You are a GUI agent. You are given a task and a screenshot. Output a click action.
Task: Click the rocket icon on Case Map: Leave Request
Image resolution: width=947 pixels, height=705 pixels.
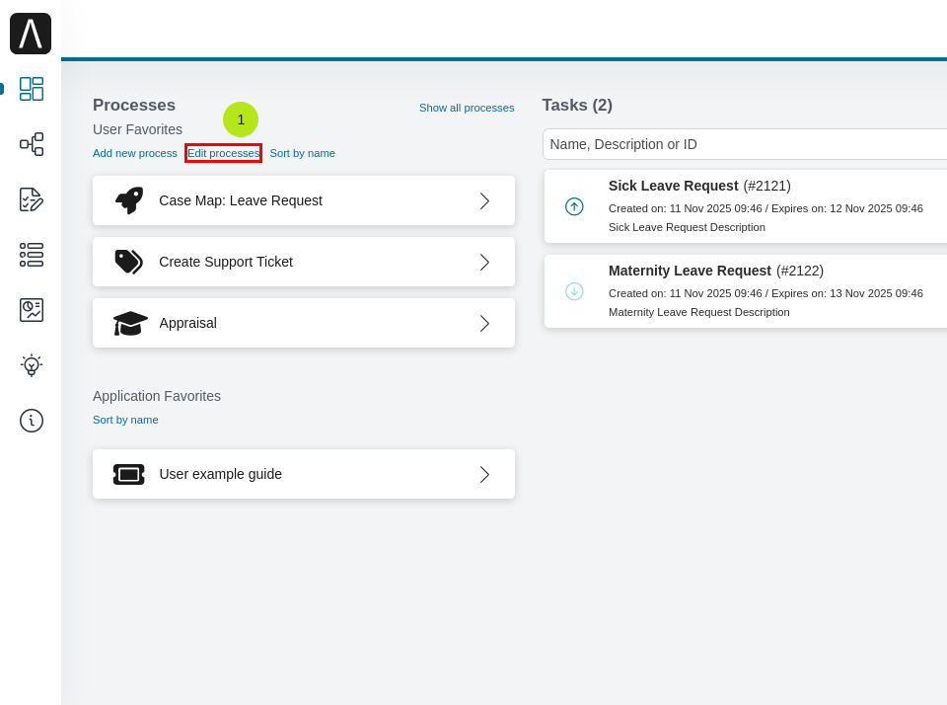[x=127, y=199]
